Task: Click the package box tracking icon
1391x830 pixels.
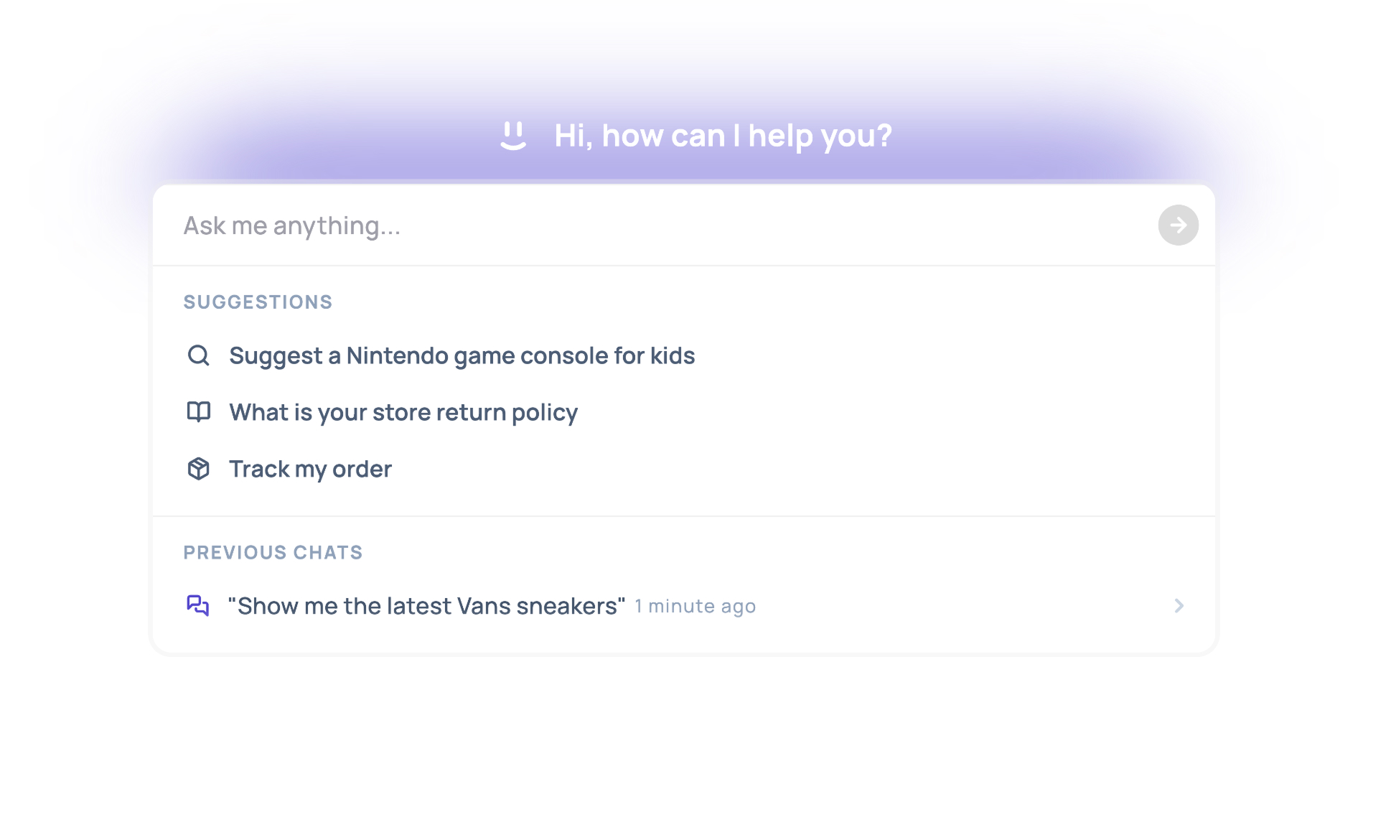Action: point(199,469)
